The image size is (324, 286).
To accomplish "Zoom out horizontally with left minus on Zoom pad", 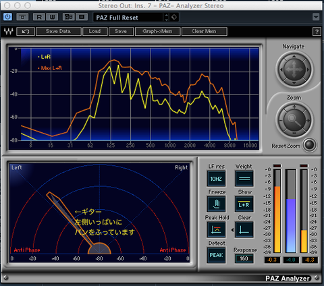I will point(281,121).
